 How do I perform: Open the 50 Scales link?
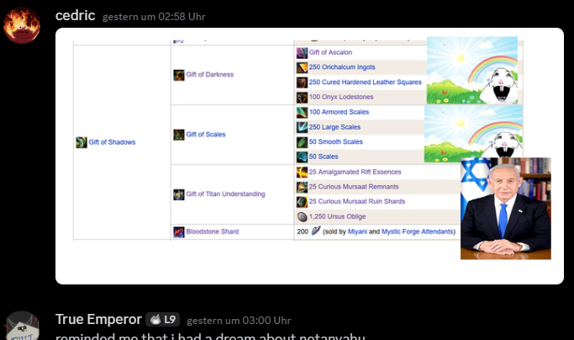[324, 157]
